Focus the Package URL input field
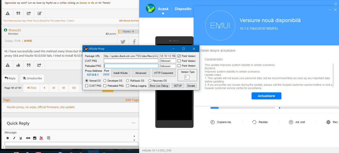The height and width of the screenshot is (153, 339). pyautogui.click(x=131, y=56)
